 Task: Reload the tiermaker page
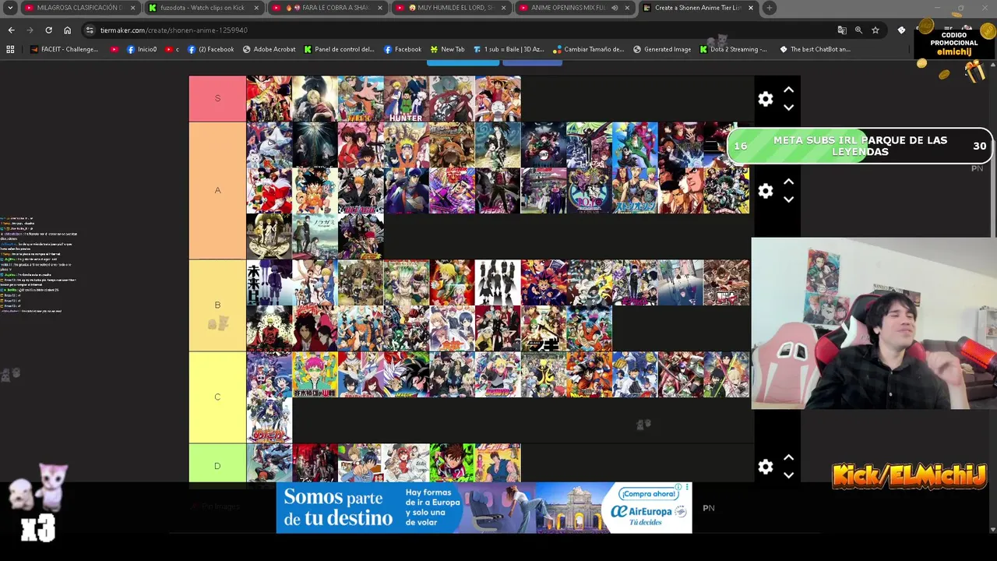[48, 30]
